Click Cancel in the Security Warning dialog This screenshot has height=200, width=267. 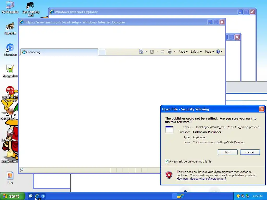[250, 152]
